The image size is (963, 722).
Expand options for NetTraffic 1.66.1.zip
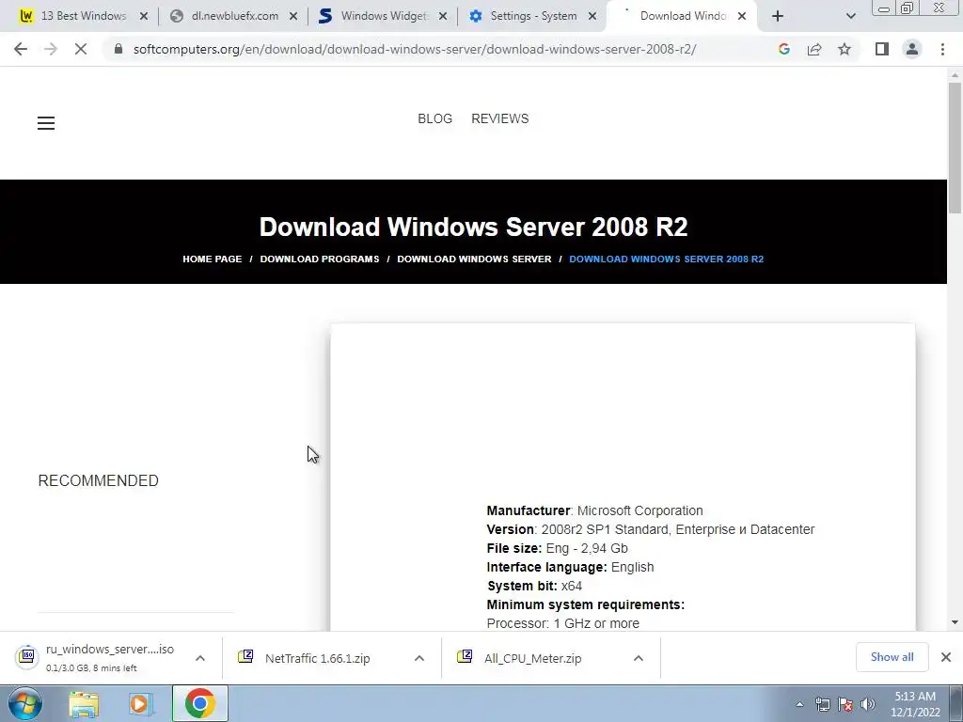click(x=419, y=658)
